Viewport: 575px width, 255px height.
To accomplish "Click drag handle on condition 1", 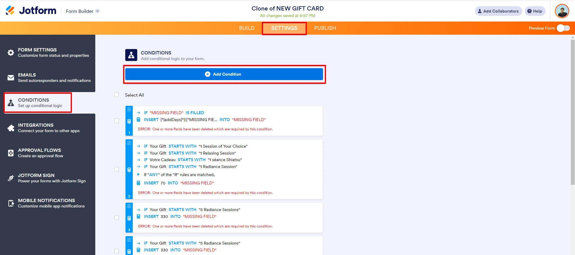I will pyautogui.click(x=129, y=109).
